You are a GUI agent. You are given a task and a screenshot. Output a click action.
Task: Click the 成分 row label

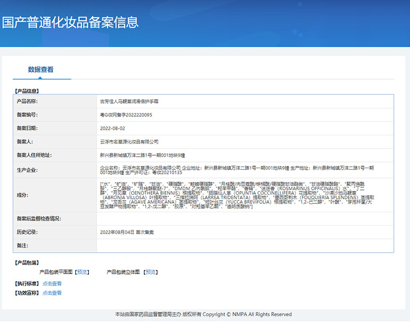pyautogui.click(x=22, y=195)
